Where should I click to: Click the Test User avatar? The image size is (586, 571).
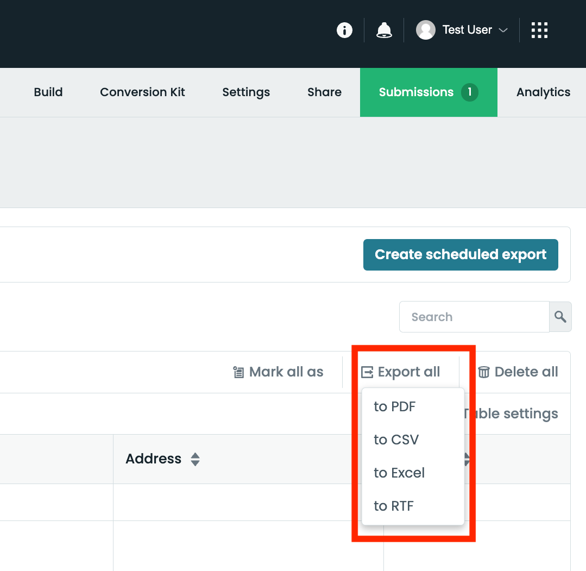425,30
